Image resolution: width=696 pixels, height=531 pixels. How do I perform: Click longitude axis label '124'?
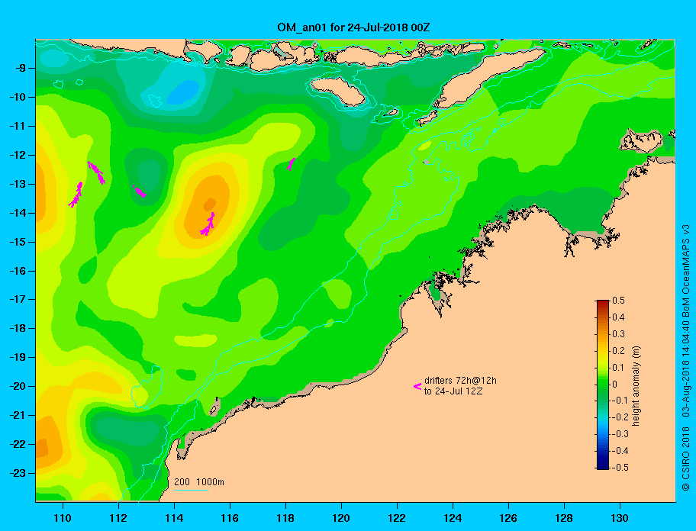point(453,518)
